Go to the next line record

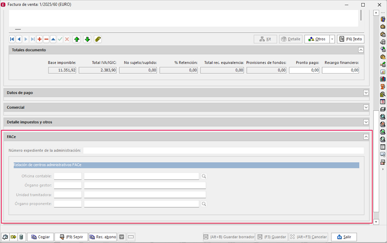click(x=26, y=39)
